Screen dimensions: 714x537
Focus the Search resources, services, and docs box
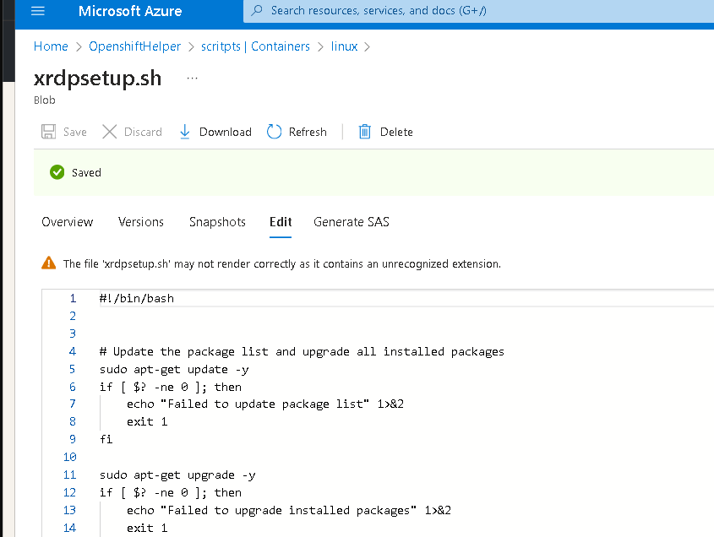click(x=478, y=10)
